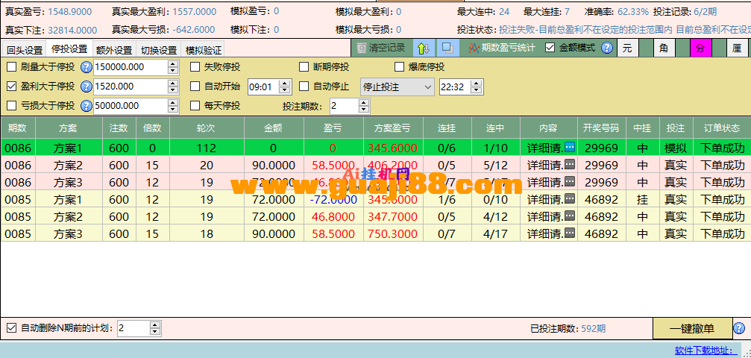Open details icon in 0086 方案1 row
Viewport: 751px width, 358px height.
tap(570, 147)
